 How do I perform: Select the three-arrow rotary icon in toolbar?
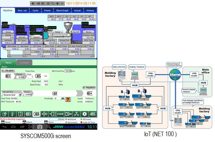tap(77, 114)
